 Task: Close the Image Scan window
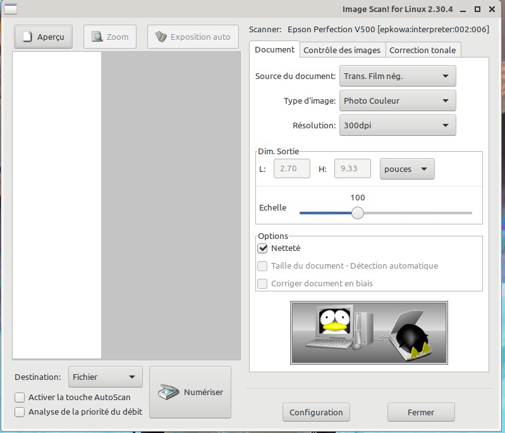tap(492, 9)
